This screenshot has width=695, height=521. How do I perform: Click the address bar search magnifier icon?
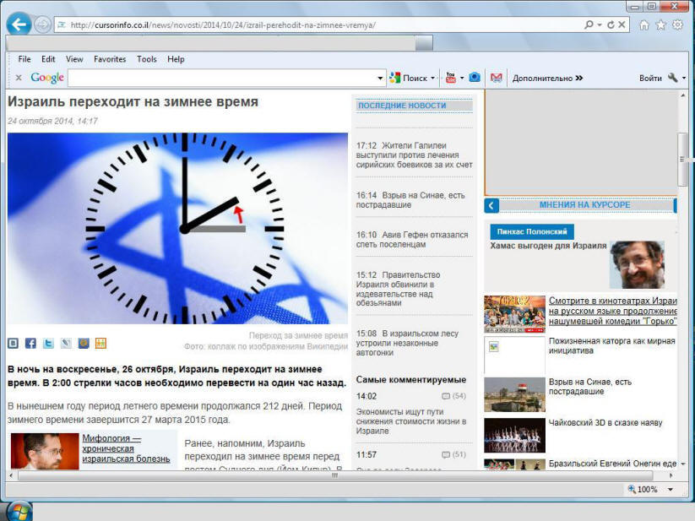click(x=589, y=24)
